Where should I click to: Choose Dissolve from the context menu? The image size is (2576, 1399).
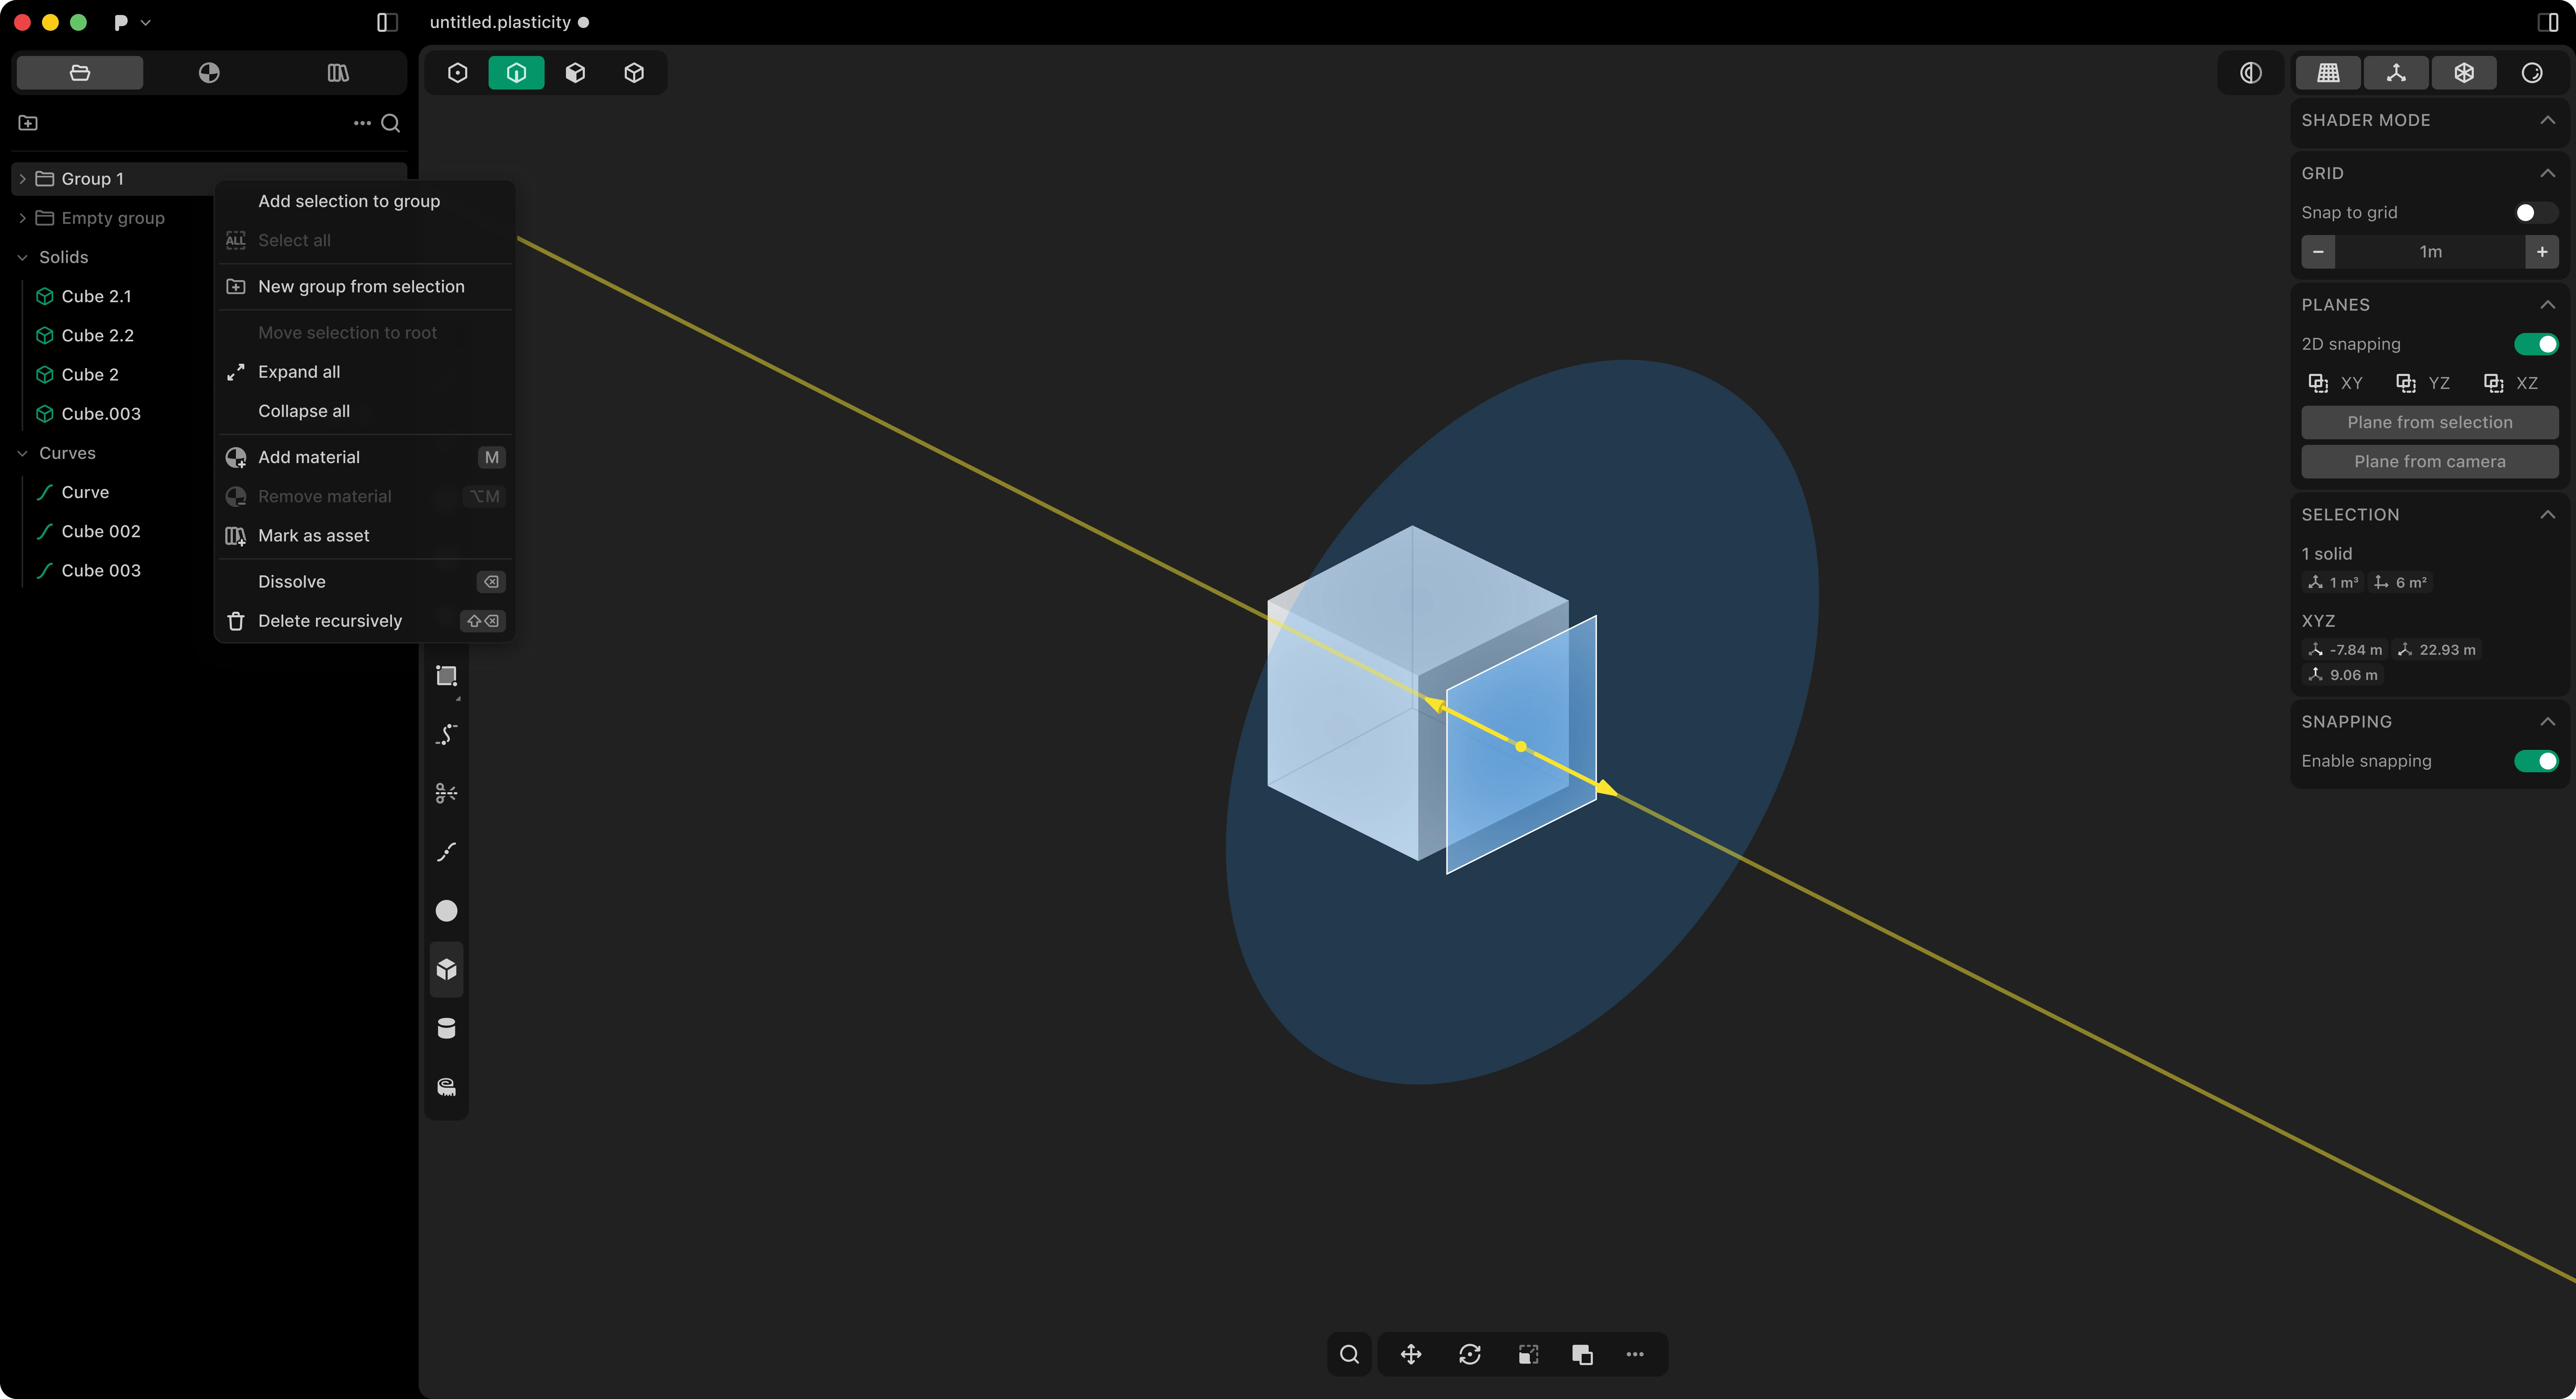click(365, 582)
